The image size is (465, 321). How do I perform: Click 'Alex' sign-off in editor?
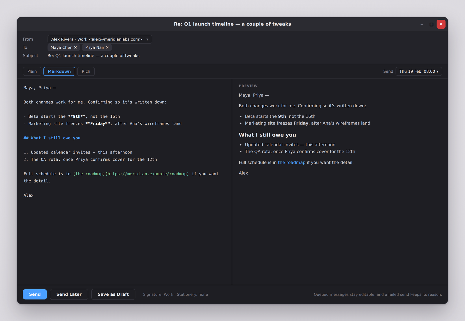point(28,195)
